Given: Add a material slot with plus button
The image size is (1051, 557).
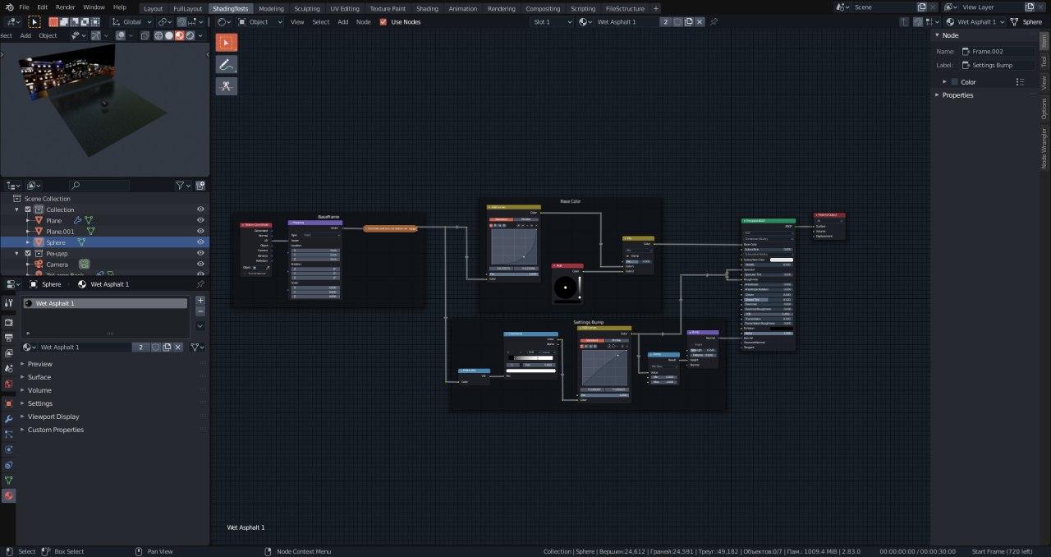Looking at the screenshot, I should point(200,301).
